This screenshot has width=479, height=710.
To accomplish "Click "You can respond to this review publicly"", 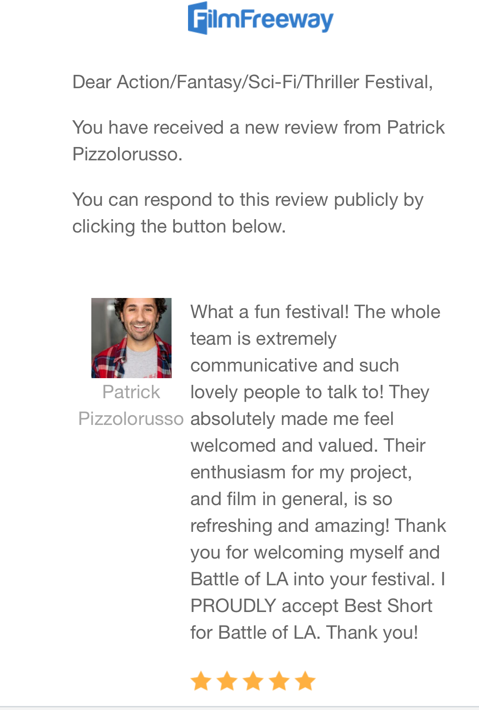I will 248,200.
